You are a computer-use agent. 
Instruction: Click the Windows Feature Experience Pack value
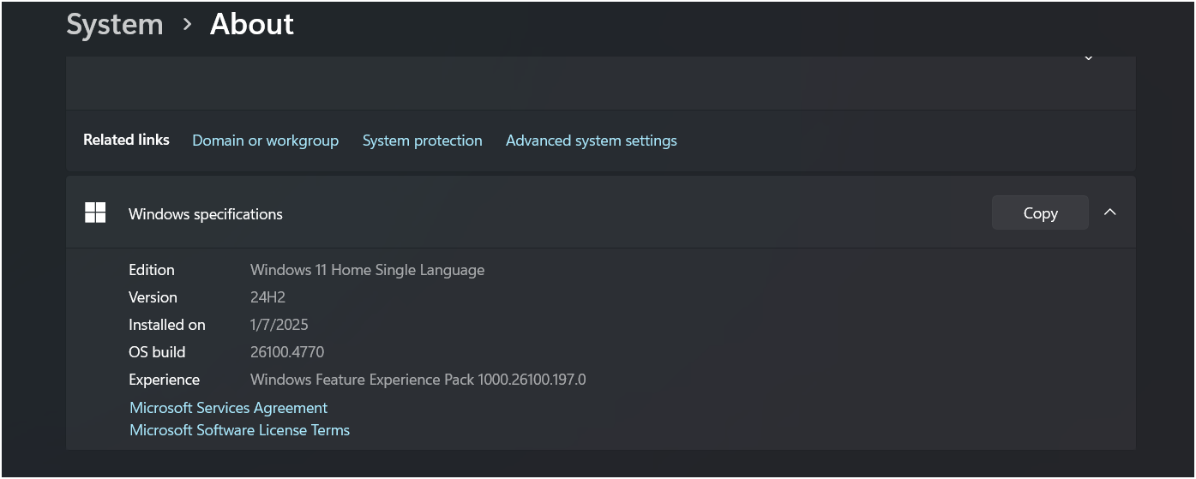tap(418, 380)
